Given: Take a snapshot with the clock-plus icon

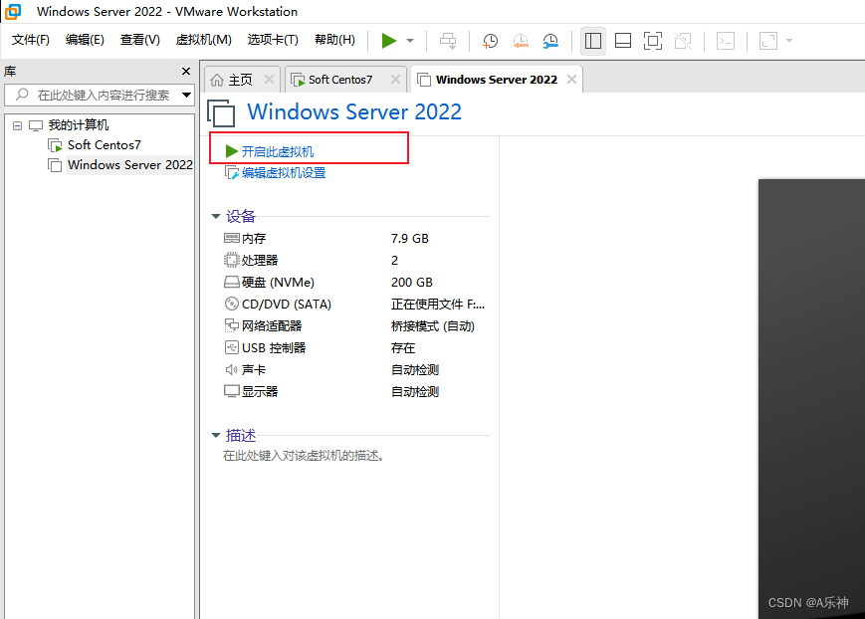Looking at the screenshot, I should pyautogui.click(x=490, y=40).
